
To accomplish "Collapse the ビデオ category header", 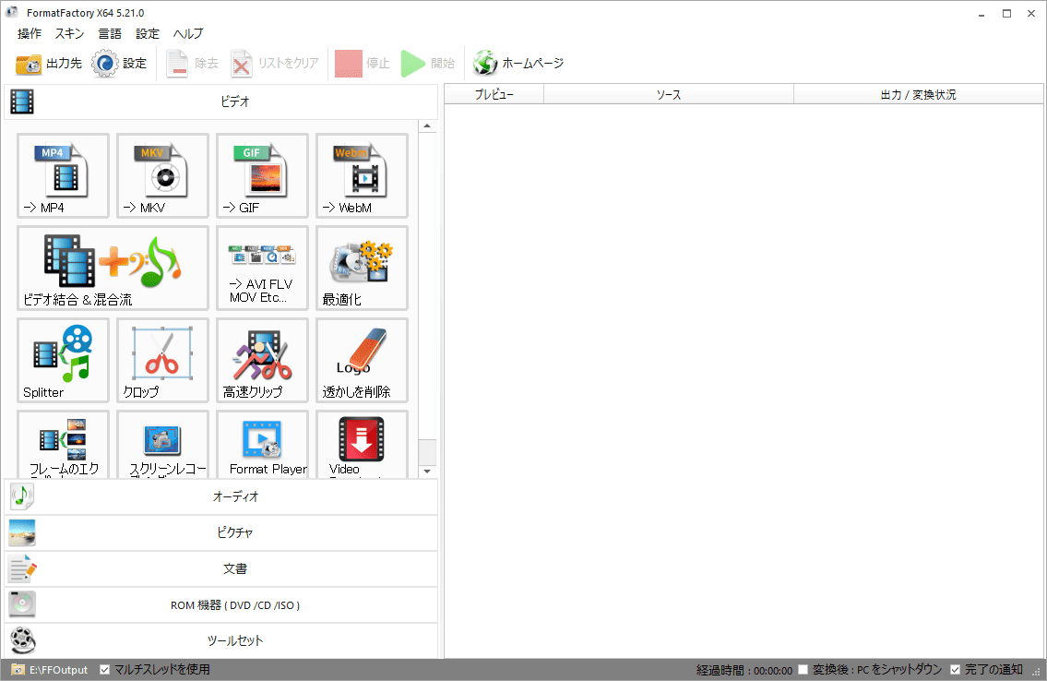I will click(x=221, y=102).
